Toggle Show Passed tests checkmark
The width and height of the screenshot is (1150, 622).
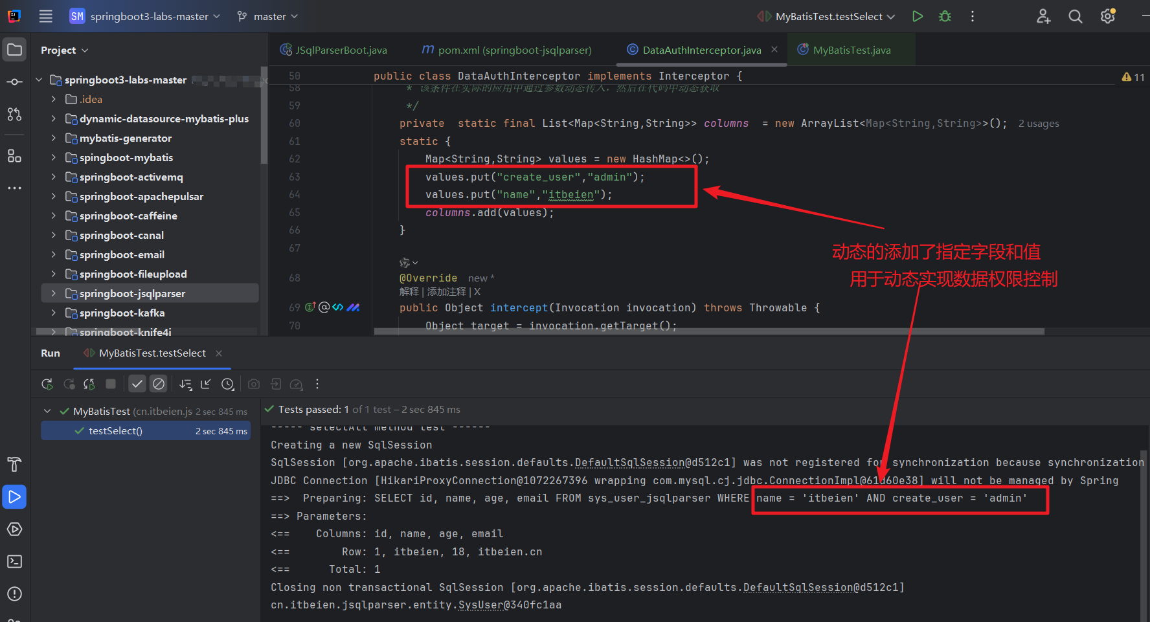137,384
